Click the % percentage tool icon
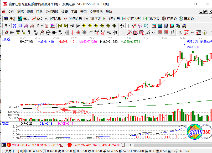The width and height of the screenshot is (212, 153). pyautogui.click(x=193, y=33)
